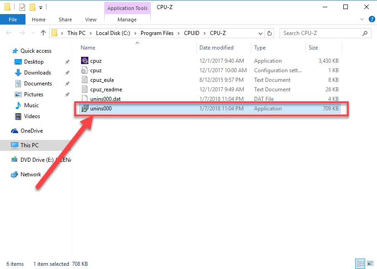Expand the Local Disk (C:) breadcrumb chevron
This screenshot has height=269, width=377.
coord(135,33)
